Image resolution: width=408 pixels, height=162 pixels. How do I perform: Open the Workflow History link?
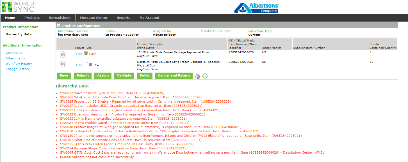(19, 64)
